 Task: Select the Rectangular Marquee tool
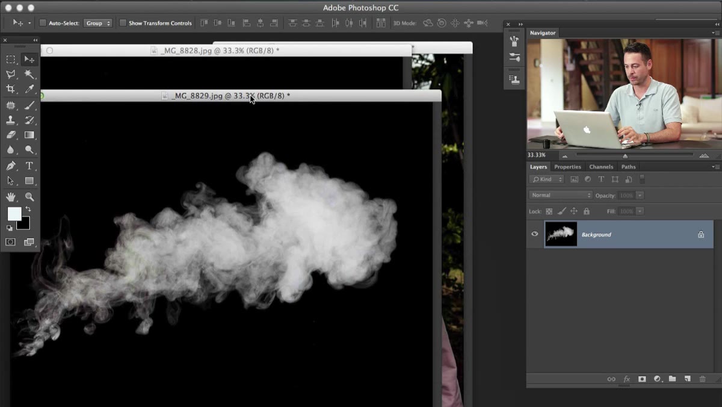point(11,60)
